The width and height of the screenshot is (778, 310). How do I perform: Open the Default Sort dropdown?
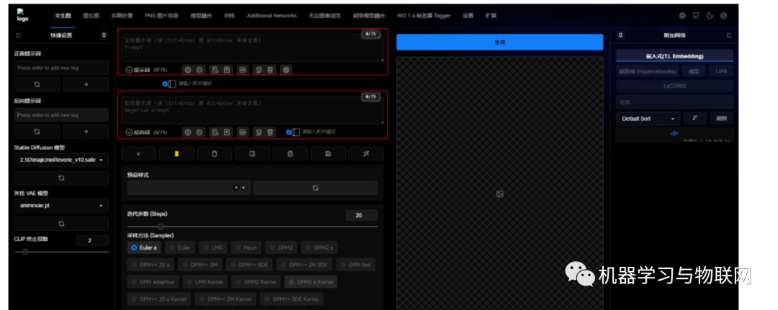click(x=648, y=118)
